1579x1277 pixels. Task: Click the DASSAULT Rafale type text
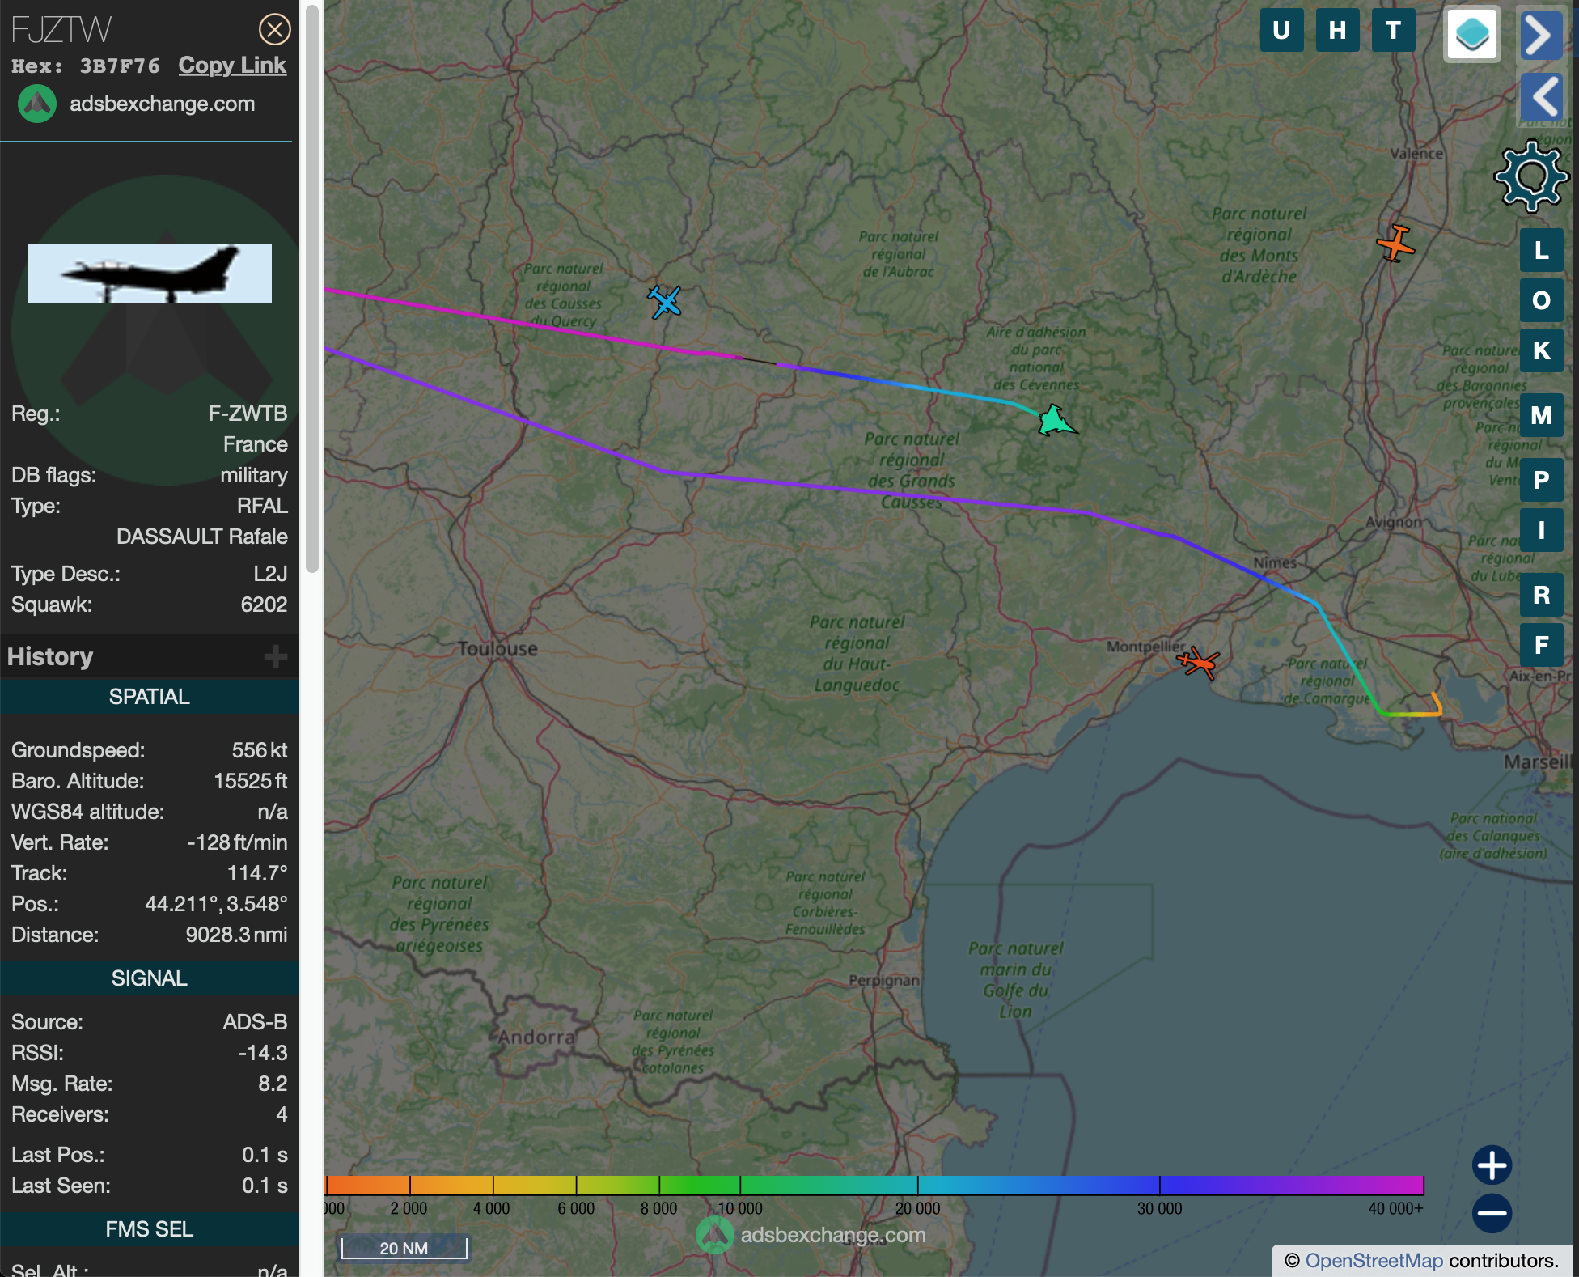(x=202, y=537)
